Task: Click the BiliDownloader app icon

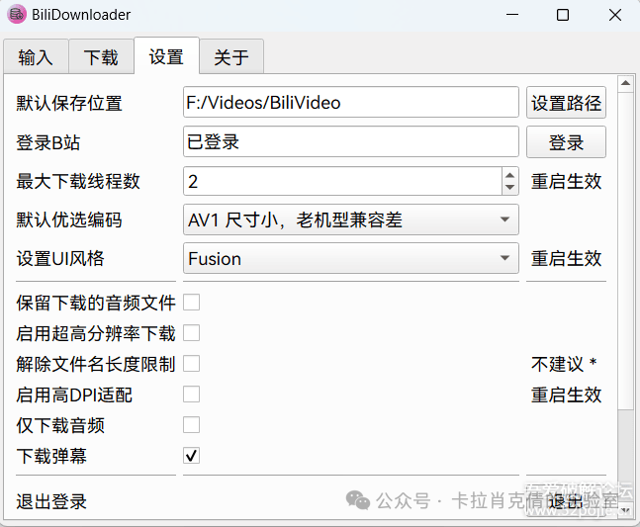Action: click(x=17, y=15)
